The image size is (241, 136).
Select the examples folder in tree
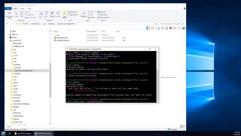(17, 65)
